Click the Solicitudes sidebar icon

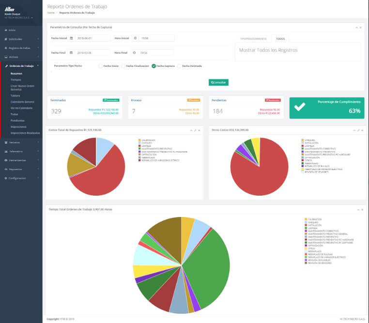coord(6,39)
